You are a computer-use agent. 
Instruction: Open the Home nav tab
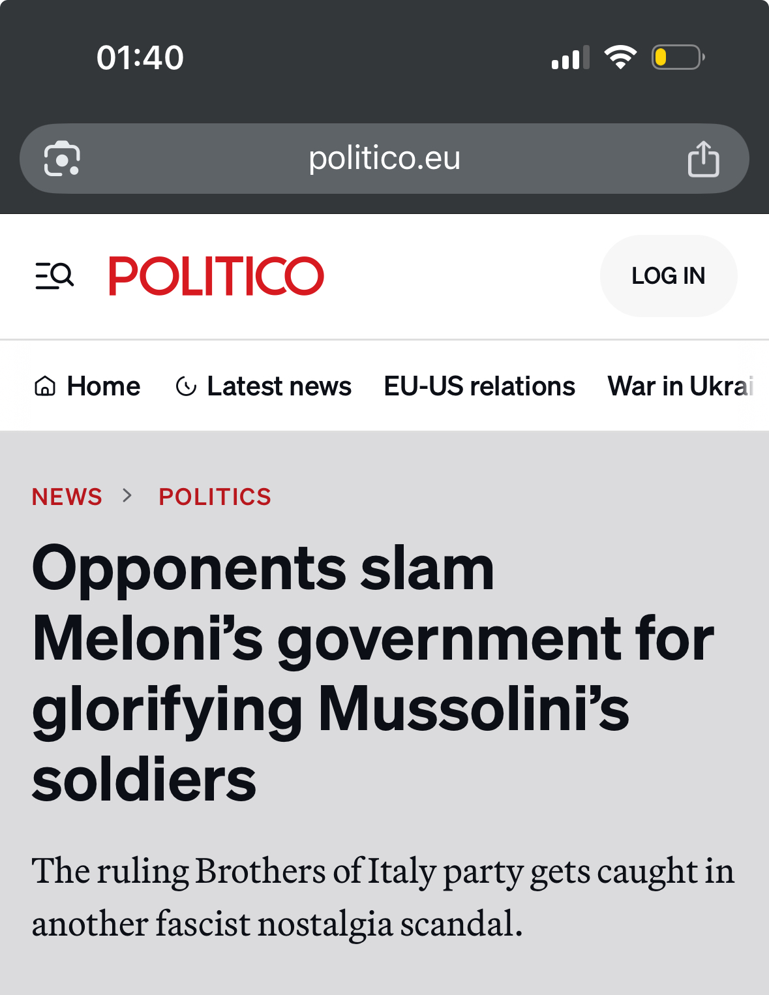pos(103,386)
